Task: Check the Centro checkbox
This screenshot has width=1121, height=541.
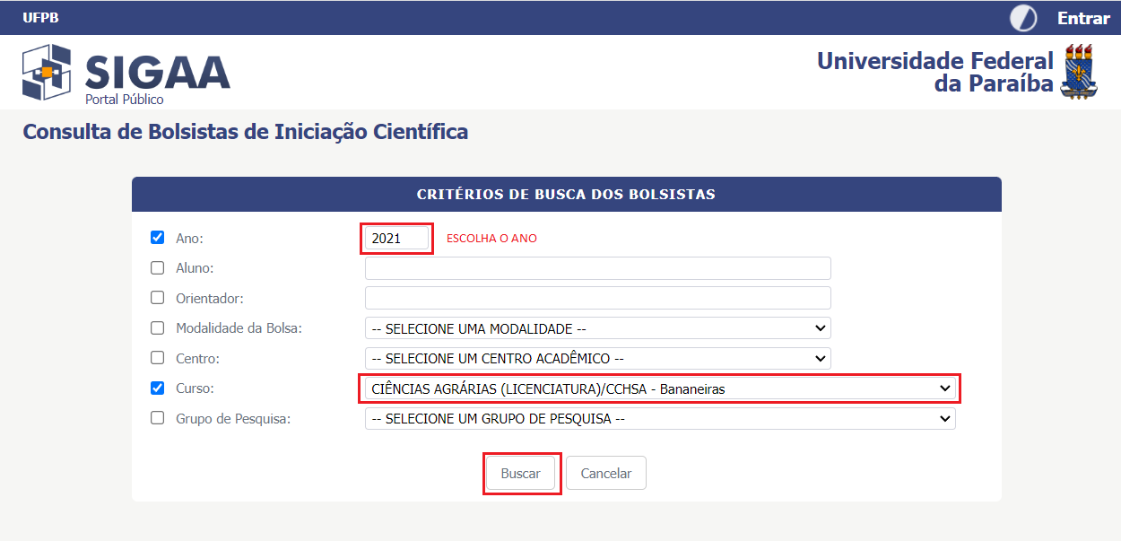Action: click(158, 358)
